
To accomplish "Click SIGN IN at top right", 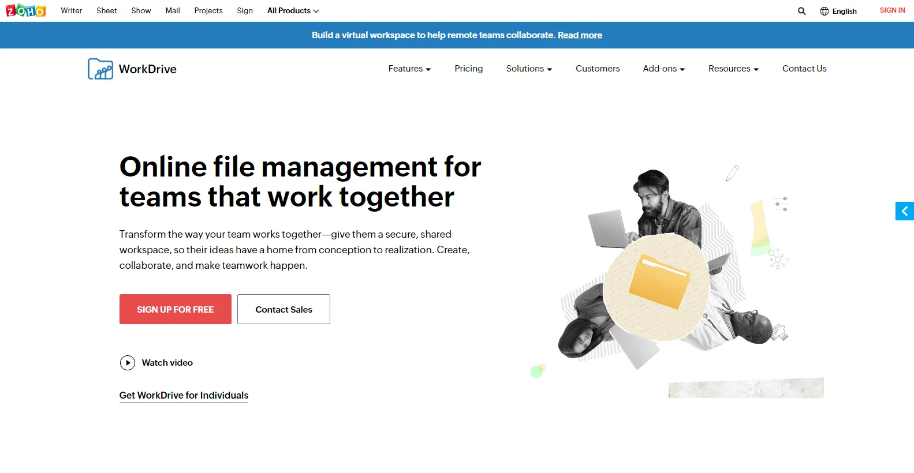I will (x=892, y=10).
